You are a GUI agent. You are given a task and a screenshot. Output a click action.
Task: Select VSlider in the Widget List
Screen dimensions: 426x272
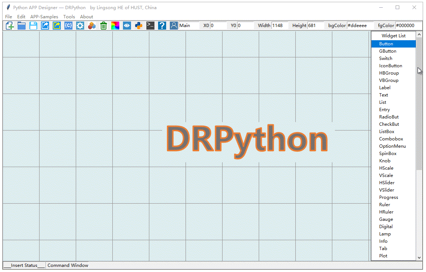coord(393,190)
